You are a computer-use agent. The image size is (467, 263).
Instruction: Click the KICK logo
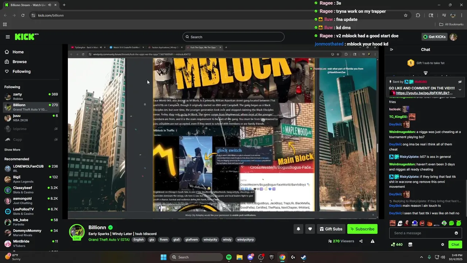[x=27, y=37]
